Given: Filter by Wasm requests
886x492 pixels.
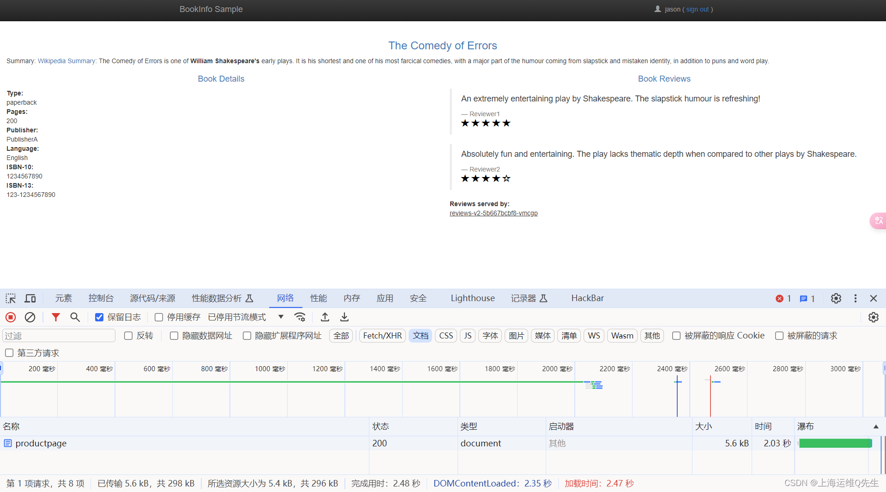Looking at the screenshot, I should tap(622, 336).
